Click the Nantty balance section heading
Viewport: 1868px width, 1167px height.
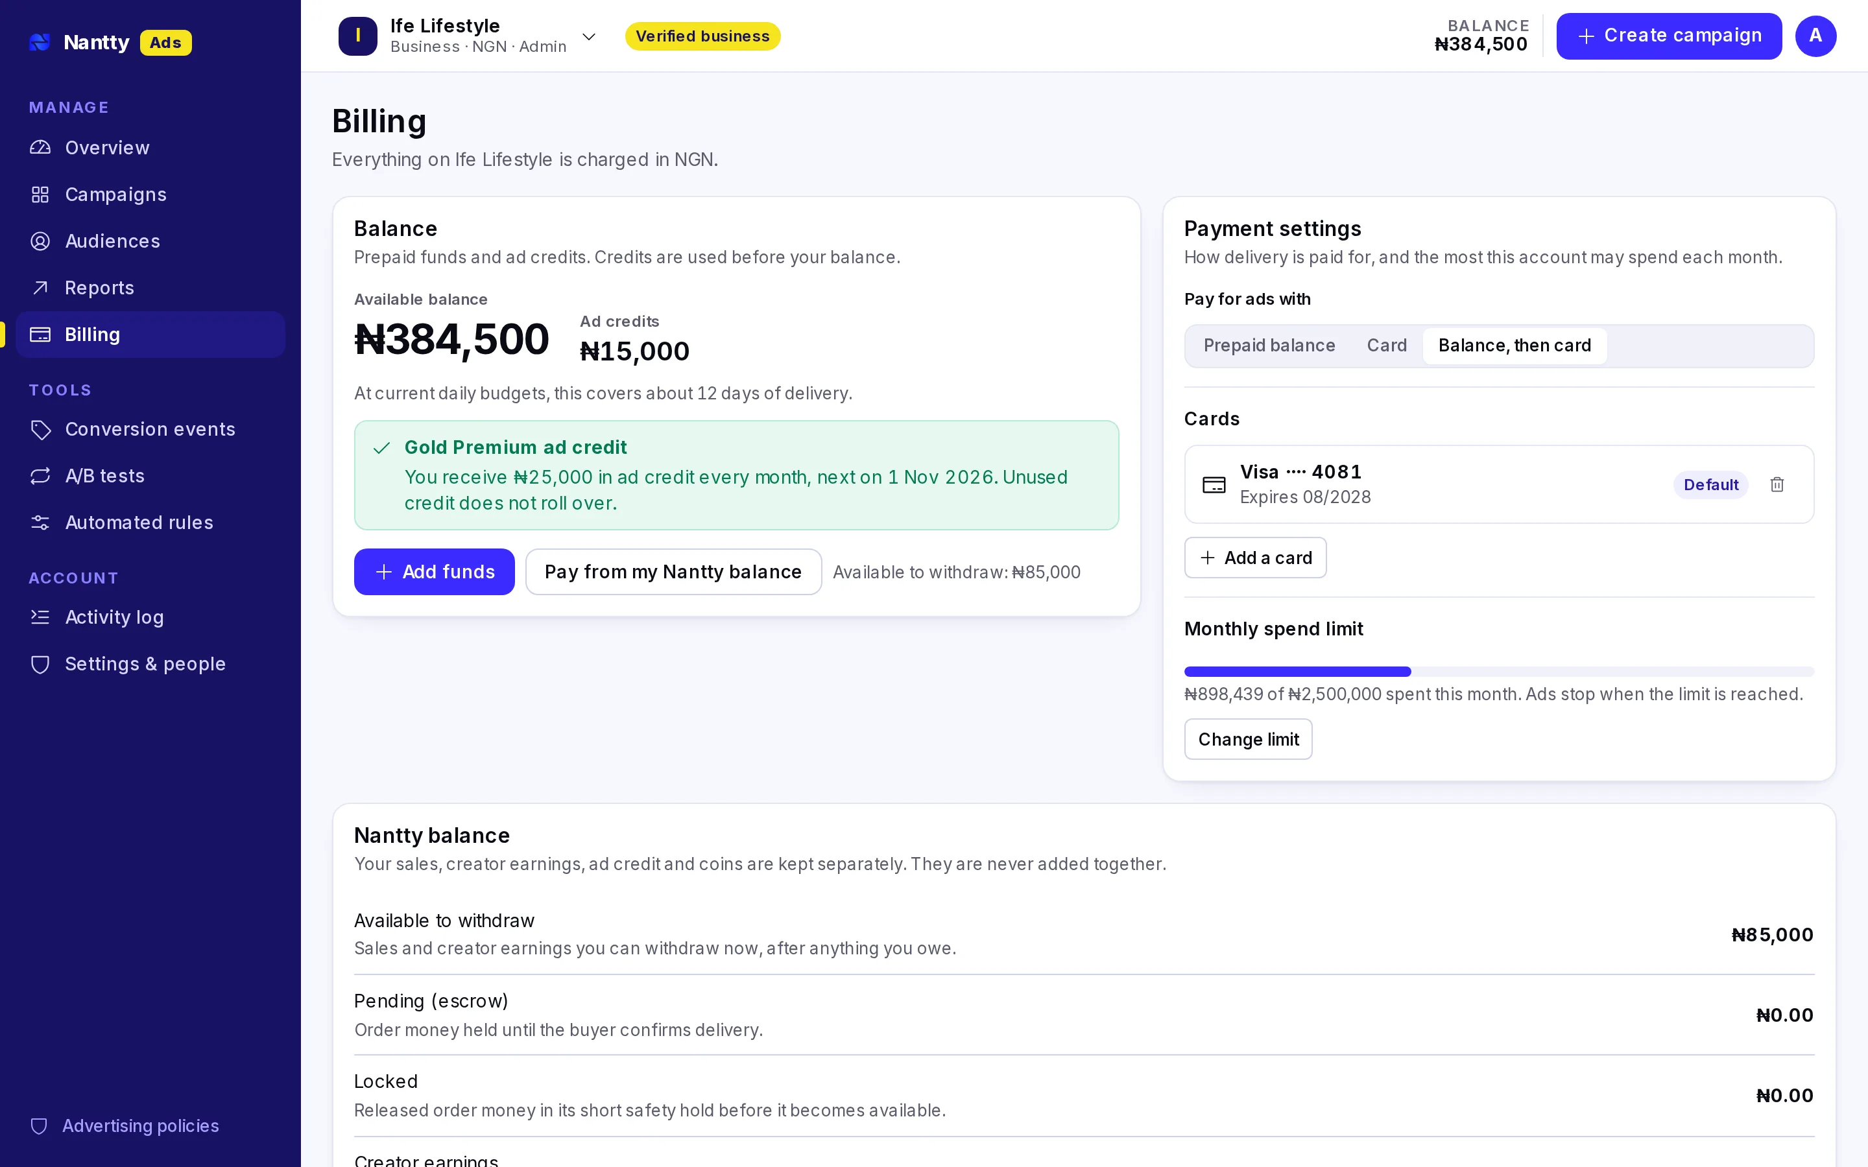pyautogui.click(x=431, y=836)
